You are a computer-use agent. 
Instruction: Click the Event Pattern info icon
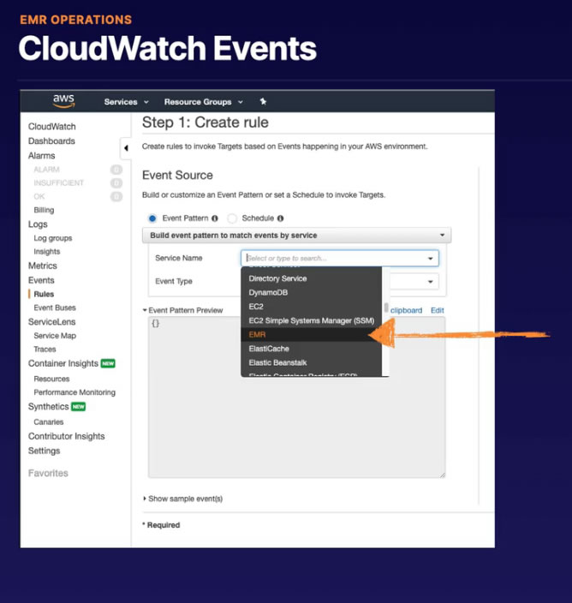point(215,218)
